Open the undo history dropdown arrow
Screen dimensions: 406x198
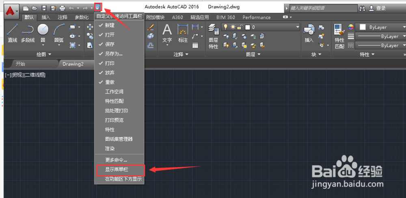78,8
